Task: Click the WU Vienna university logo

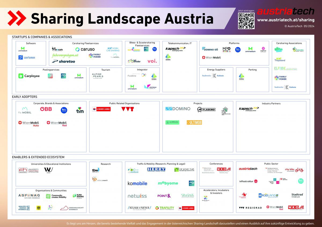Action: [x=49, y=170]
